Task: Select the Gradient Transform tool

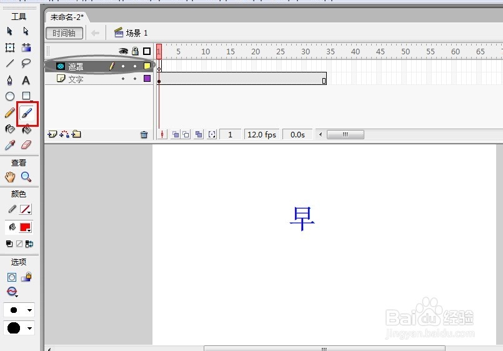Action: pos(26,47)
